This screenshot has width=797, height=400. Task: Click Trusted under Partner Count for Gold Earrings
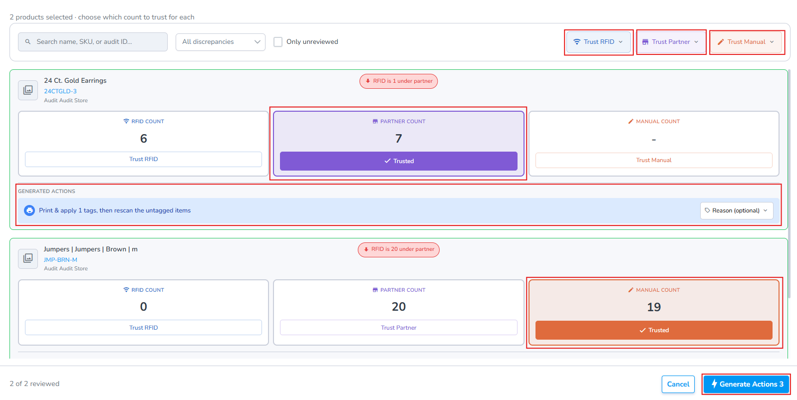(x=399, y=161)
